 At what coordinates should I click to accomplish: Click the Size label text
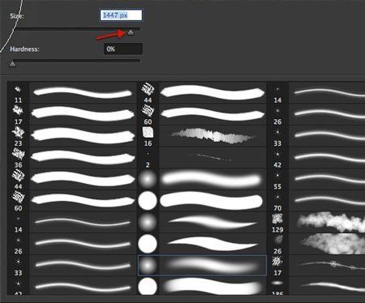point(17,16)
